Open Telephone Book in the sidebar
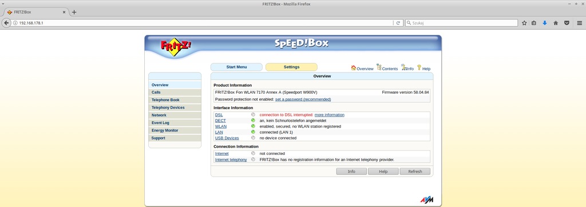586x207 pixels. tap(175, 99)
